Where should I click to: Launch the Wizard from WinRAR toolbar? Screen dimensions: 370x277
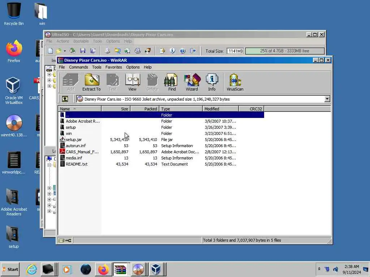point(192,82)
